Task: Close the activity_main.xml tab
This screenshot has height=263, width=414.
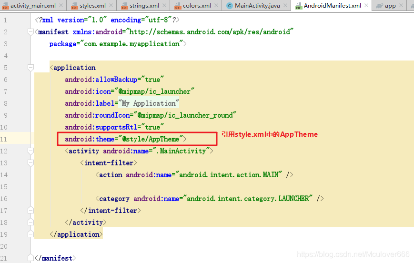Action: click(61, 5)
